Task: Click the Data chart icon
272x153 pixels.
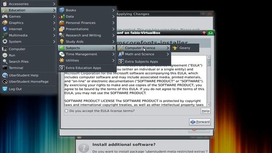Action: (x=62, y=17)
